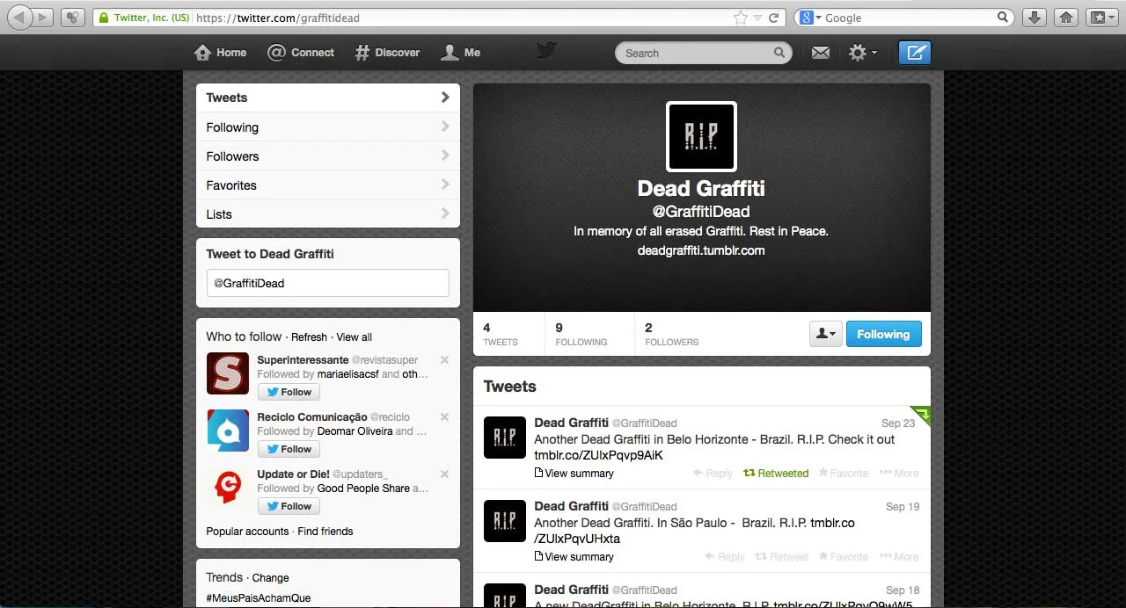The height and width of the screenshot is (608, 1126).
Task: Open the Home tab in Twitter navbar
Action: coord(221,53)
